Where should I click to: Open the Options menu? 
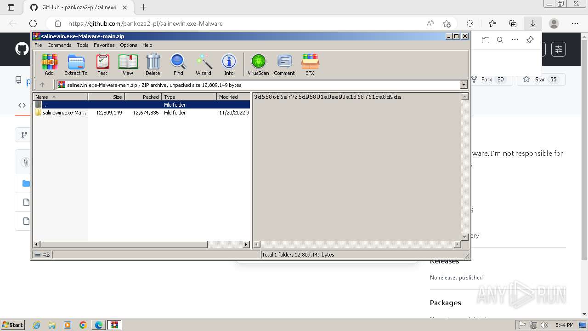tap(129, 45)
